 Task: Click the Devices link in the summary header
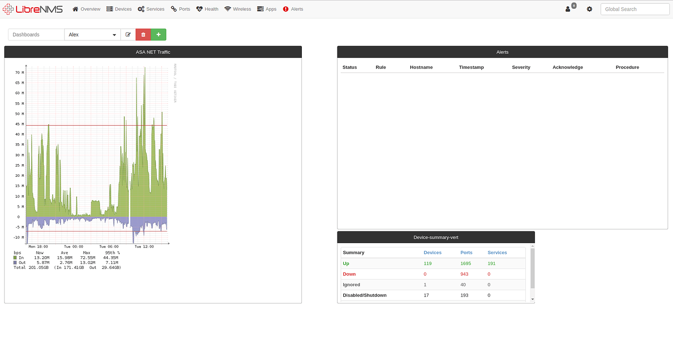tap(433, 252)
